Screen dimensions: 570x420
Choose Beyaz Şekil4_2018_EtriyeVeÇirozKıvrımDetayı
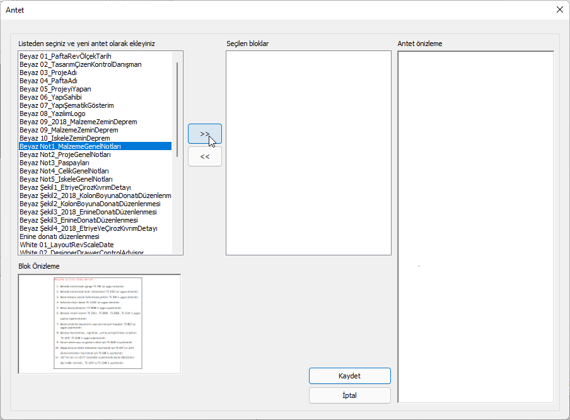[x=95, y=228]
